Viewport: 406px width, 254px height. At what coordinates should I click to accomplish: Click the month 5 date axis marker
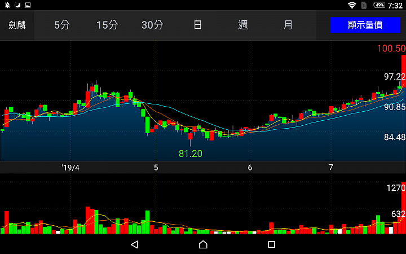tap(156, 168)
